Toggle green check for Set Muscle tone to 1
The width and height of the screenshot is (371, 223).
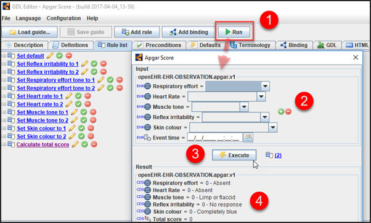click(x=84, y=112)
